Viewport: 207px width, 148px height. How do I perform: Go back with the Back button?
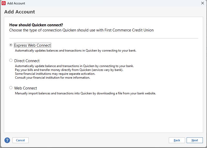[177, 140]
